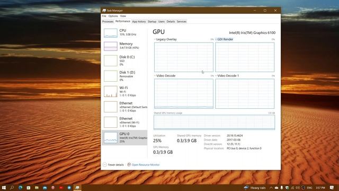Select the Performance tab
The image size is (339, 191).
coord(122,21)
